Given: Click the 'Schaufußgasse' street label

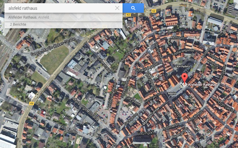Looking at the screenshot, I should (x=147, y=67).
